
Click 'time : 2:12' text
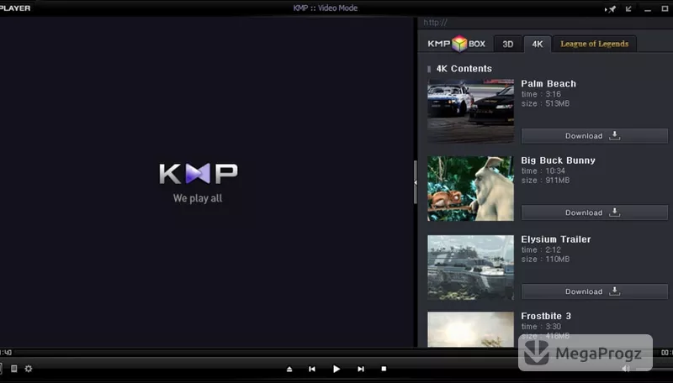click(x=541, y=249)
